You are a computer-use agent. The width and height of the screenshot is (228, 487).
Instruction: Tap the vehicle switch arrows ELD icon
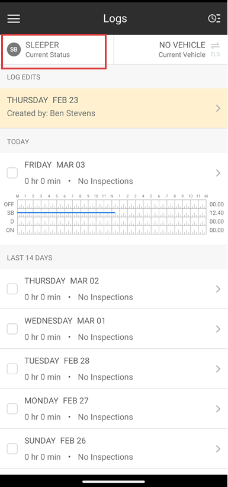[216, 49]
